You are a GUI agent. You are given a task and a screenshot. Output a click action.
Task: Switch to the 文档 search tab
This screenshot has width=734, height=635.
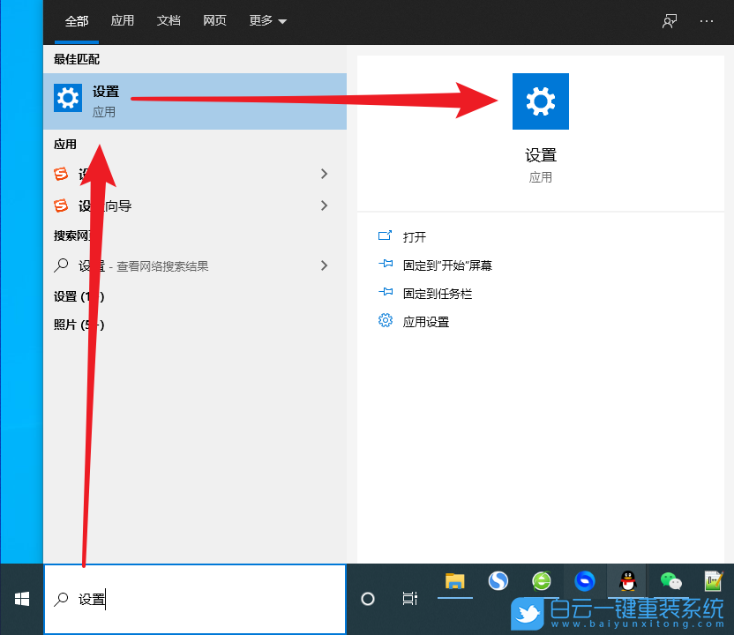169,21
